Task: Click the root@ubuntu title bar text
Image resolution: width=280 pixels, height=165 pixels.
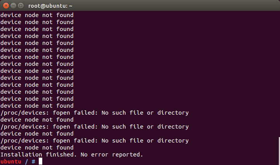Action: click(50, 6)
